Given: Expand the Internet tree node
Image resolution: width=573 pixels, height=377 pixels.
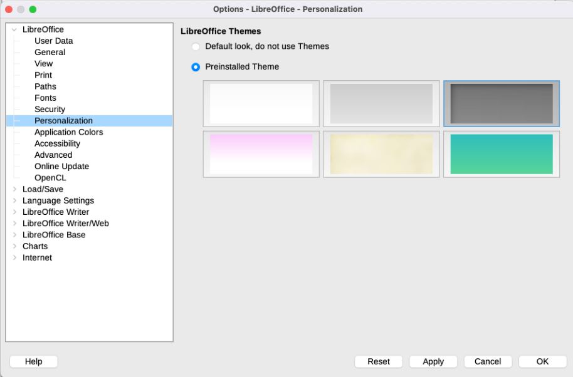Looking at the screenshot, I should point(14,257).
